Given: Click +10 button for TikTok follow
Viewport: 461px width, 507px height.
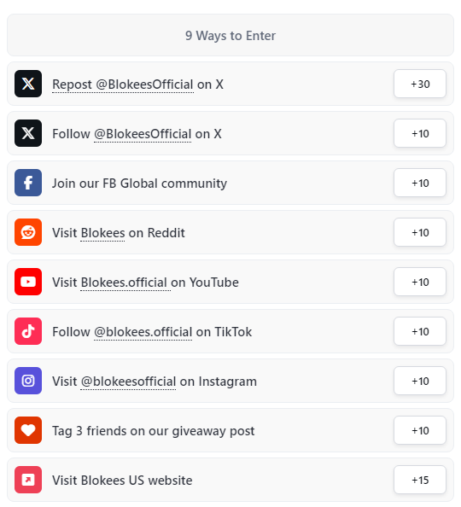Looking at the screenshot, I should pyautogui.click(x=420, y=331).
